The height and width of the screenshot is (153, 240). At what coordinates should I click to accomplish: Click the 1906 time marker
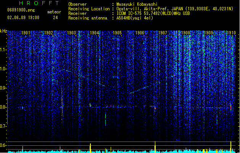click(140, 33)
